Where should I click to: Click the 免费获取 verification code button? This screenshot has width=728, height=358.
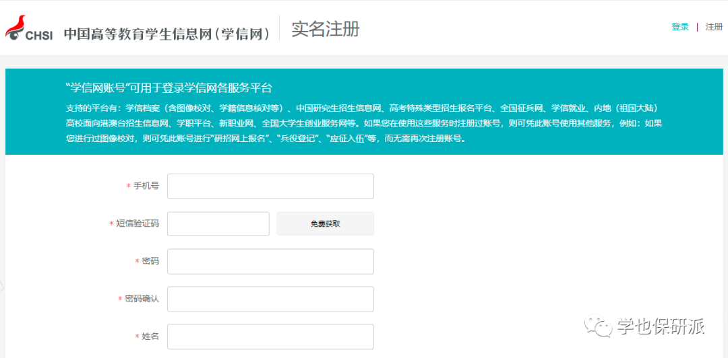click(x=325, y=224)
